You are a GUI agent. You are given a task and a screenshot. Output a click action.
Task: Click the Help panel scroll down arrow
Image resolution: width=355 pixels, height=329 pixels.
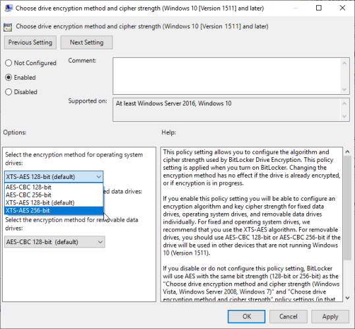click(x=348, y=298)
